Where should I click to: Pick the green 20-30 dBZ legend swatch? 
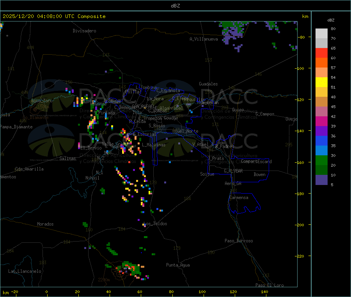click(x=321, y=160)
